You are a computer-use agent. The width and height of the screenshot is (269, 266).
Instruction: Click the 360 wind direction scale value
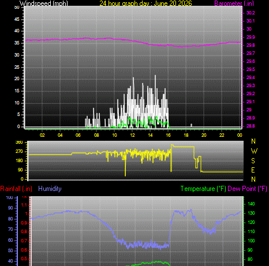tap(19, 143)
